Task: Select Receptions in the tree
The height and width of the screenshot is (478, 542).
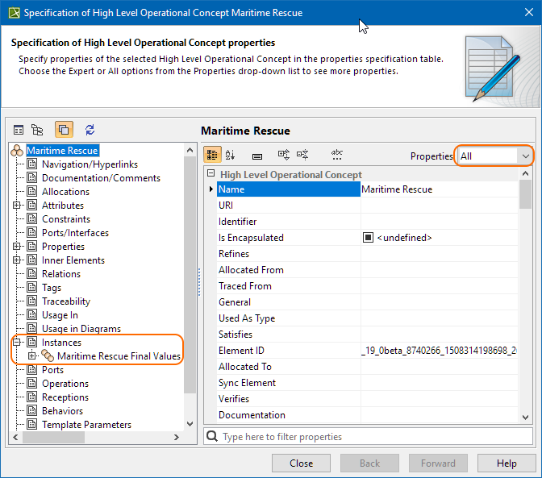Action: click(x=65, y=397)
